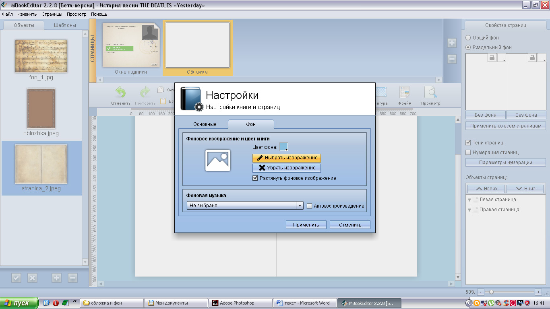Open the Цвет фона color swatch

point(284,147)
